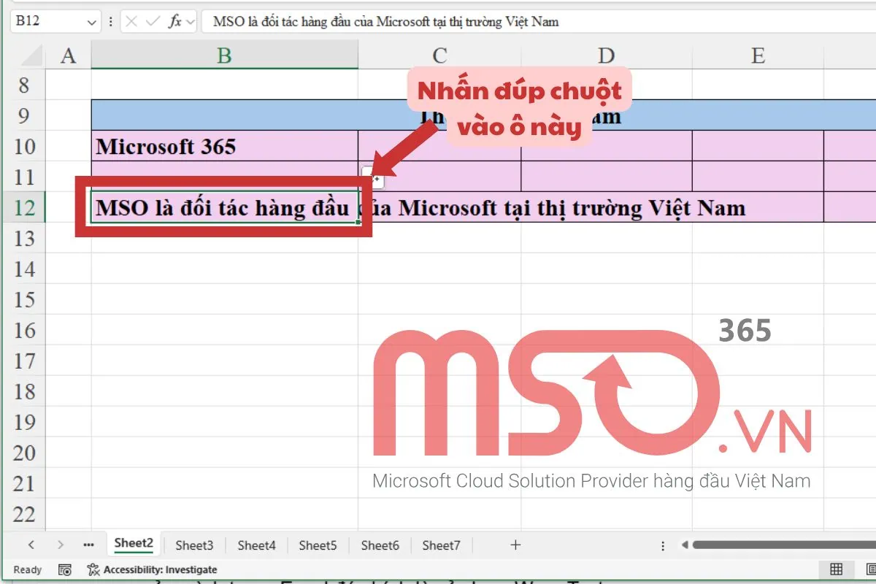Switch to the Sheet3 tab
This screenshot has height=584, width=876.
pyautogui.click(x=194, y=545)
